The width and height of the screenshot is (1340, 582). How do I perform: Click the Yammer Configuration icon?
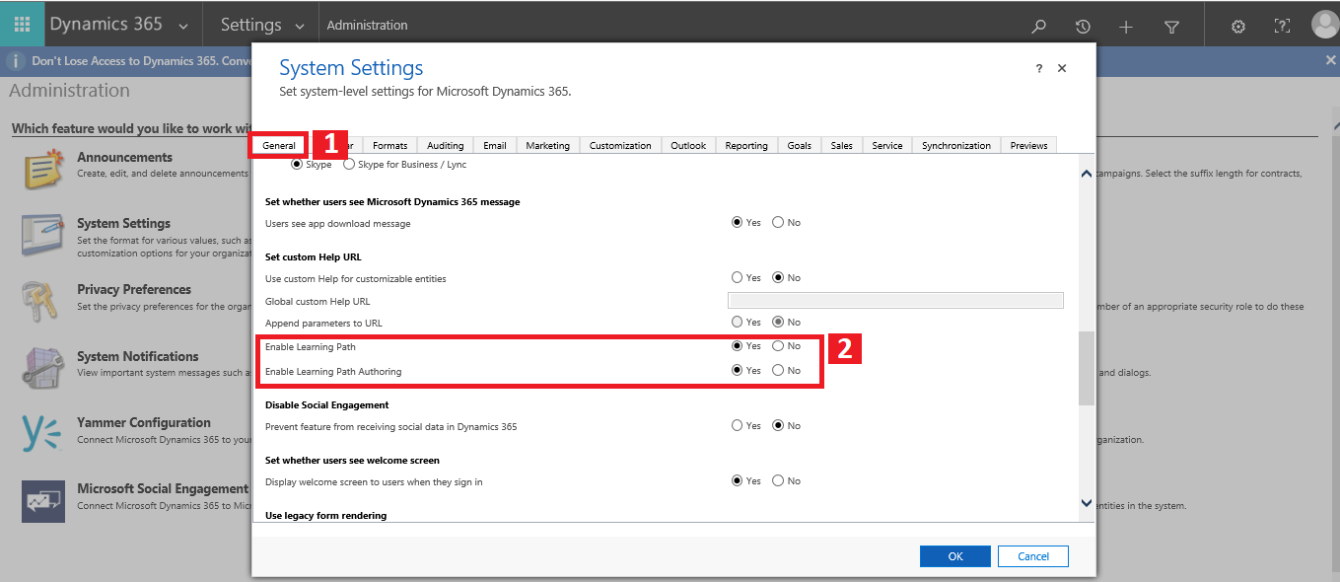(42, 434)
